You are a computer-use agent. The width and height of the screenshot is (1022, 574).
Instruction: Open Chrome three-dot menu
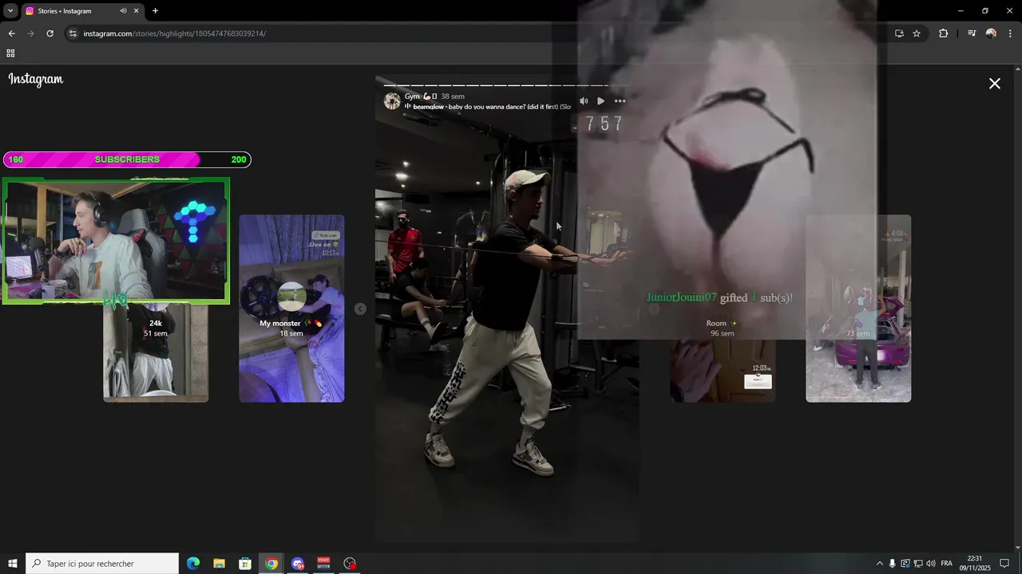pyautogui.click(x=1010, y=33)
